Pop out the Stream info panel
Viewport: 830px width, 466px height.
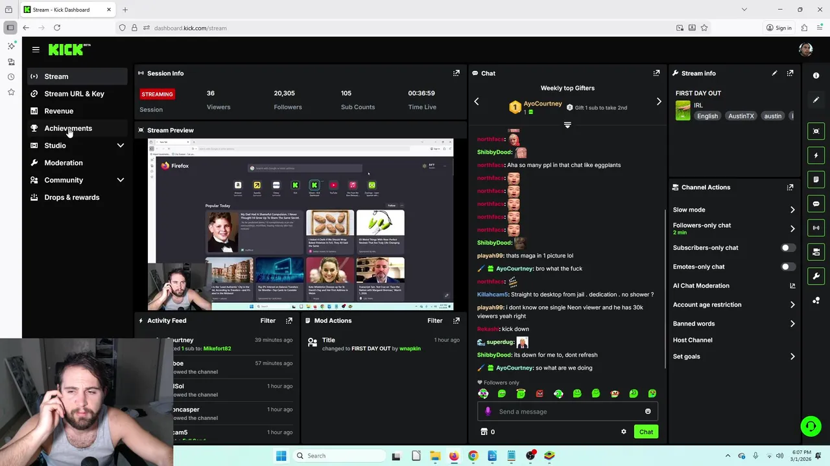790,73
